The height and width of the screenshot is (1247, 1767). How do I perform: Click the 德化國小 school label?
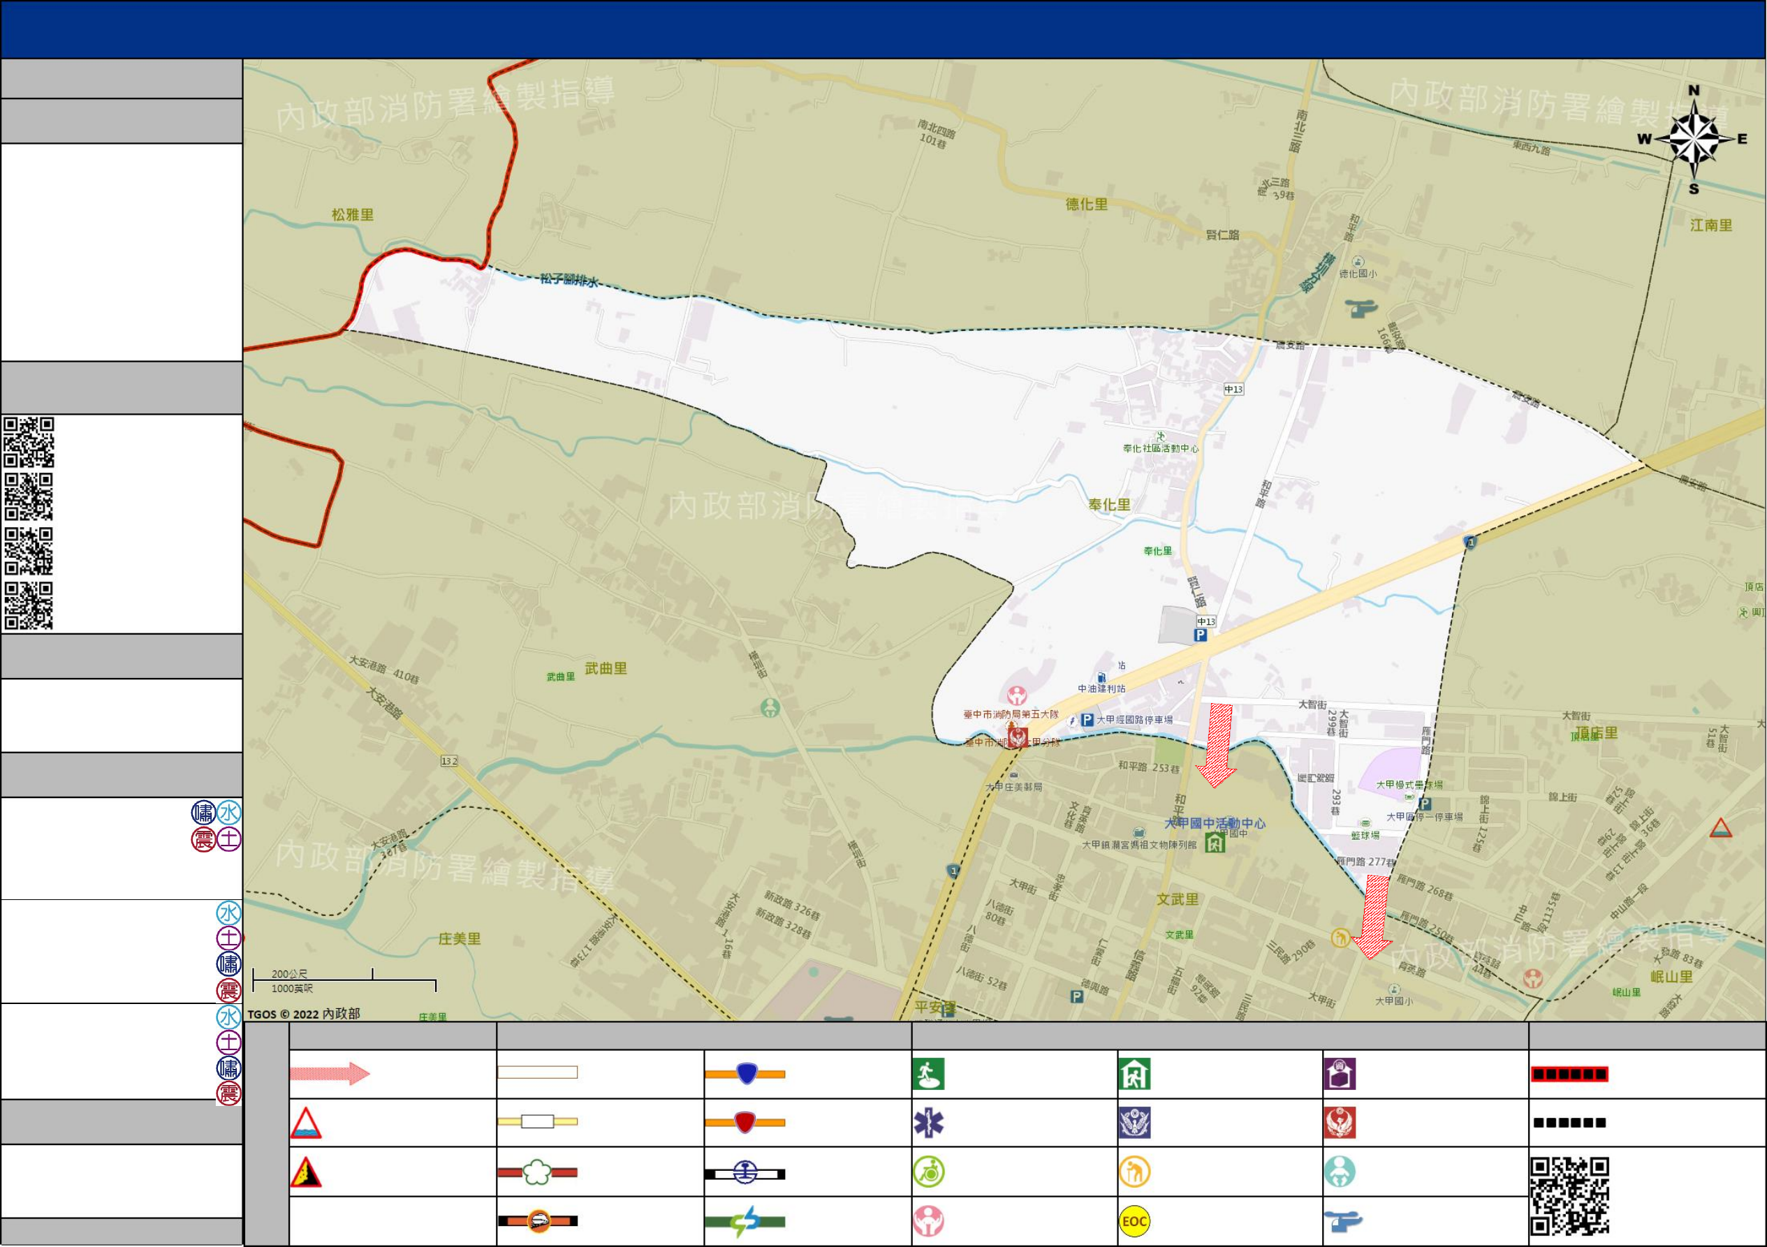[x=1358, y=274]
